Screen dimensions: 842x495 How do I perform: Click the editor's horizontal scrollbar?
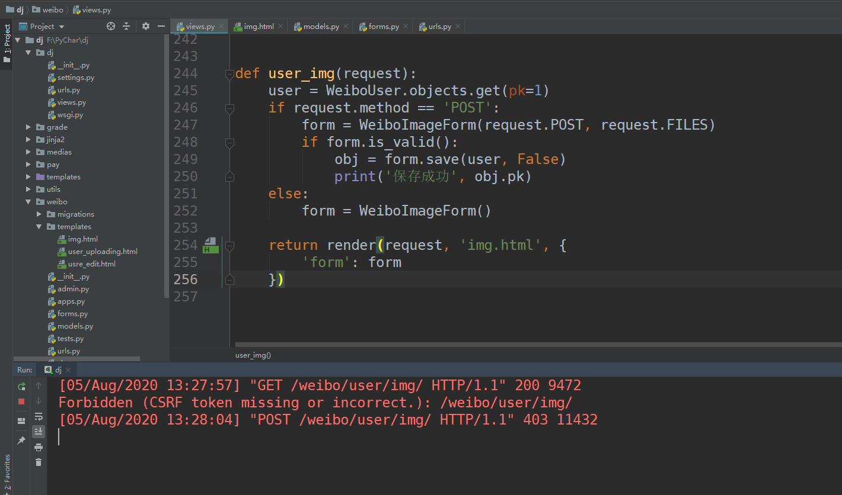click(x=538, y=345)
